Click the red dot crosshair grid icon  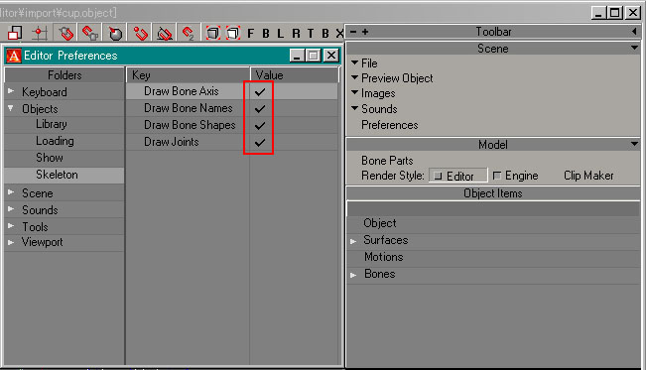click(x=40, y=33)
